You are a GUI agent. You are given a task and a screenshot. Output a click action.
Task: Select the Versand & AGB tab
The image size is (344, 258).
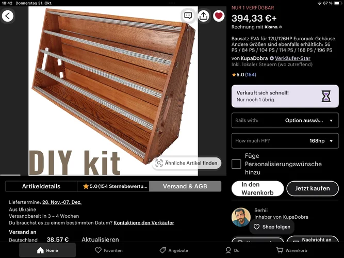(x=185, y=186)
